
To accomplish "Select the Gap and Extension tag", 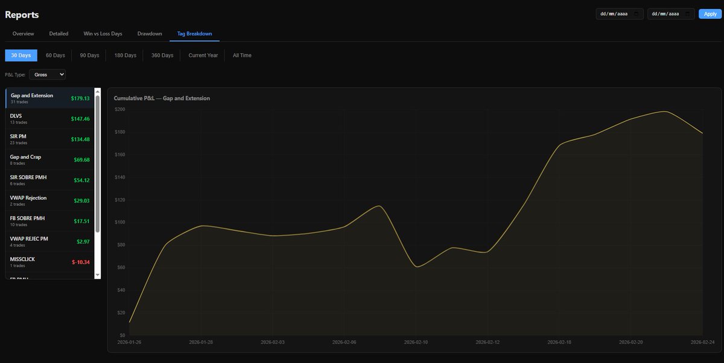I will pyautogui.click(x=50, y=98).
